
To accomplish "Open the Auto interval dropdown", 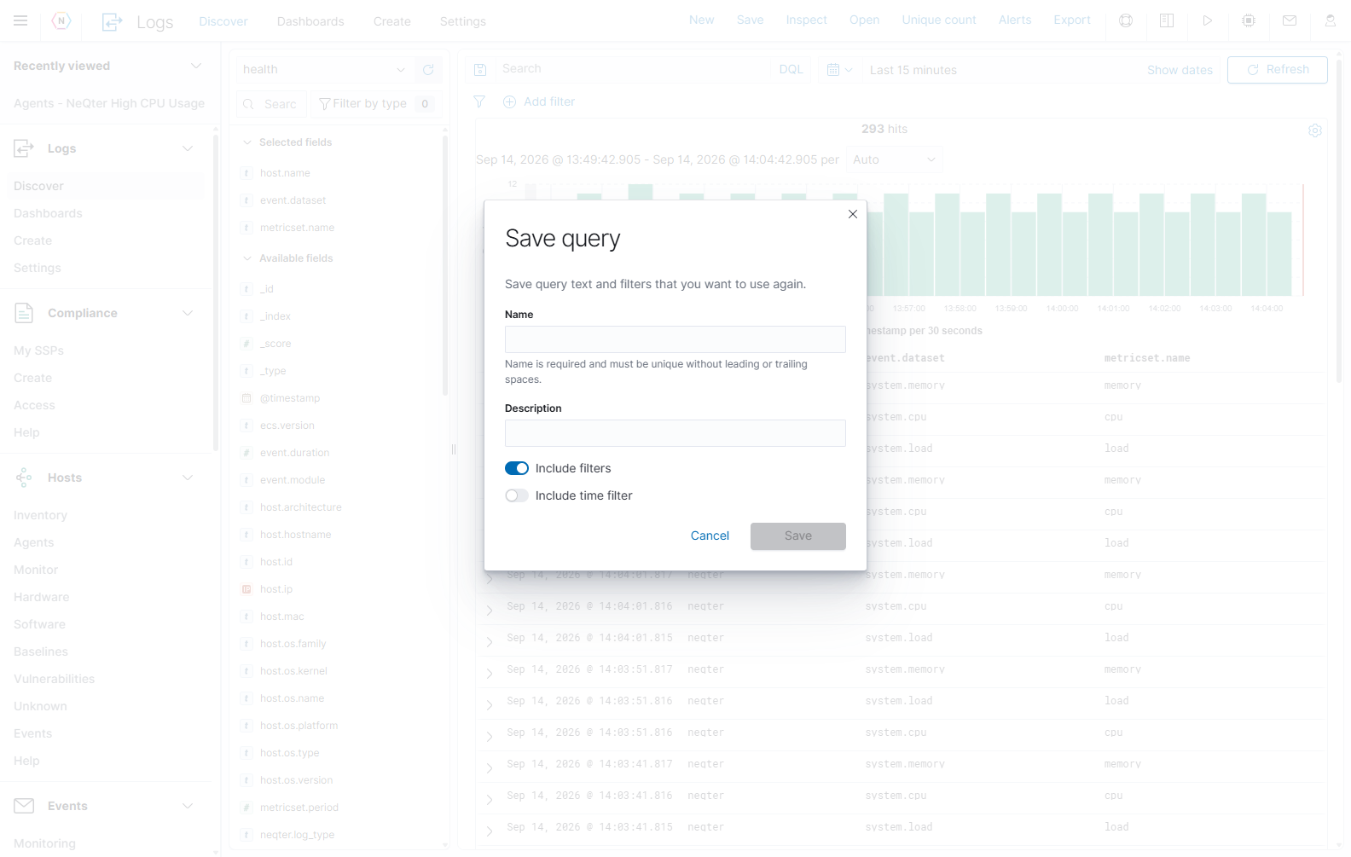I will [894, 159].
